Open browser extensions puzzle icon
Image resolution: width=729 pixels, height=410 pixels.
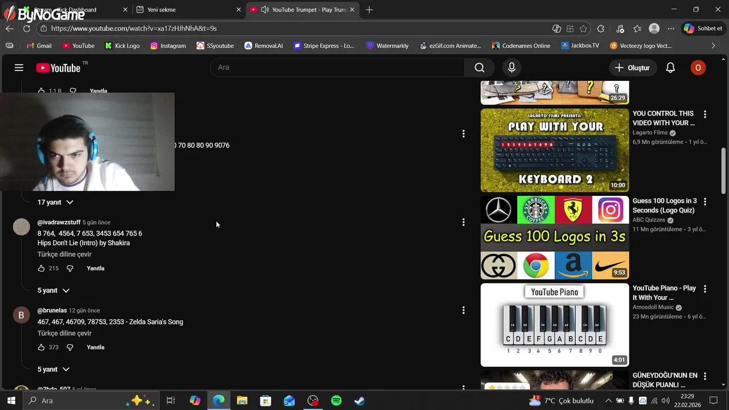[x=600, y=28]
